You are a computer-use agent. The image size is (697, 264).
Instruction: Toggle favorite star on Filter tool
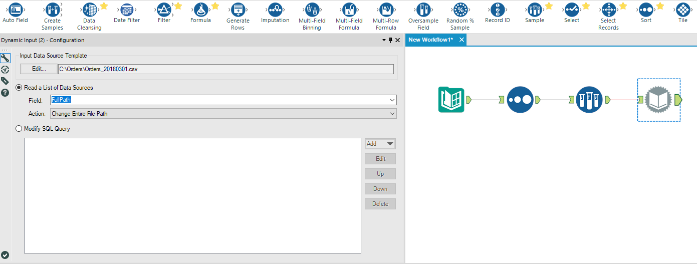point(178,6)
